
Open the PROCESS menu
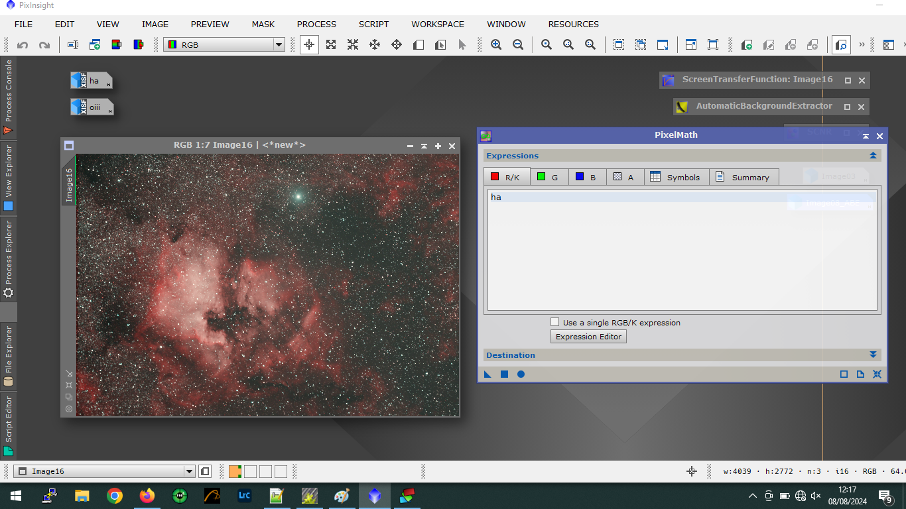click(316, 24)
